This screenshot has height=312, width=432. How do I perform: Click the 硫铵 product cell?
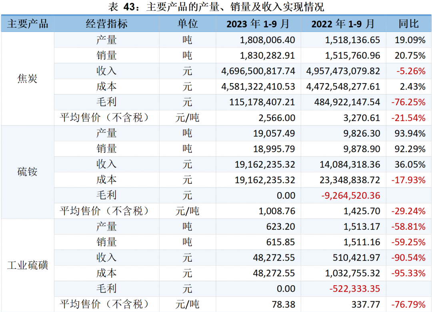pyautogui.click(x=27, y=172)
